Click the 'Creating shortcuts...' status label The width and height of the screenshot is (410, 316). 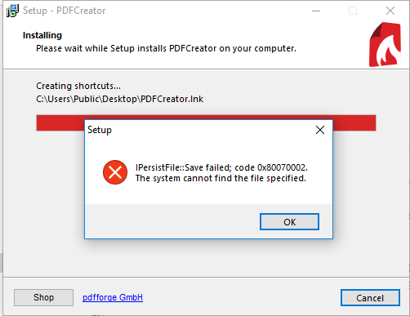[78, 86]
